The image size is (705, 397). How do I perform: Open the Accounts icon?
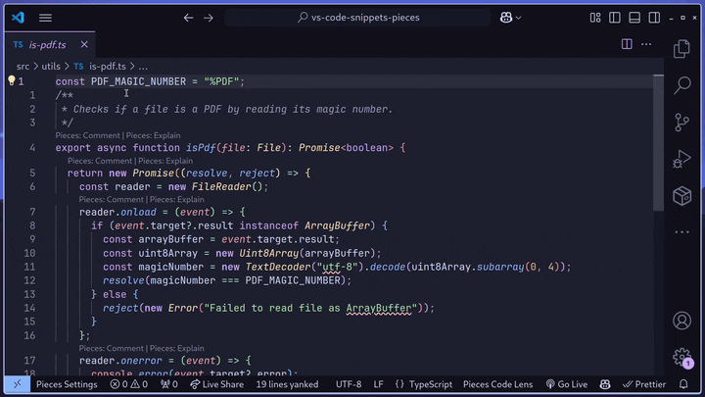coord(682,321)
